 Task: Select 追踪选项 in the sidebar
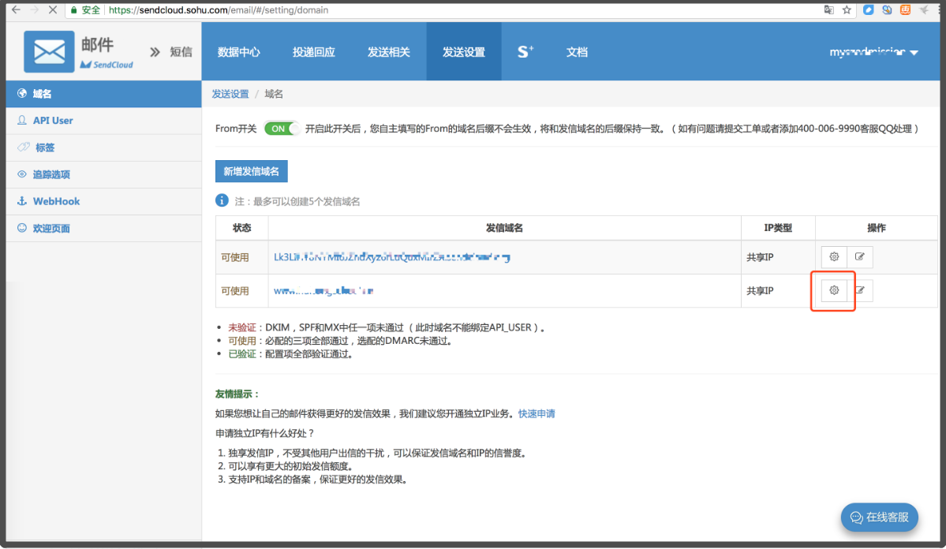(104, 174)
